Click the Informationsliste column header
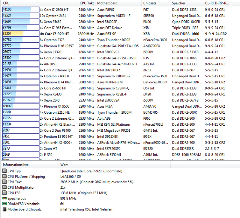This screenshot has height=218, width=240. click(30, 165)
